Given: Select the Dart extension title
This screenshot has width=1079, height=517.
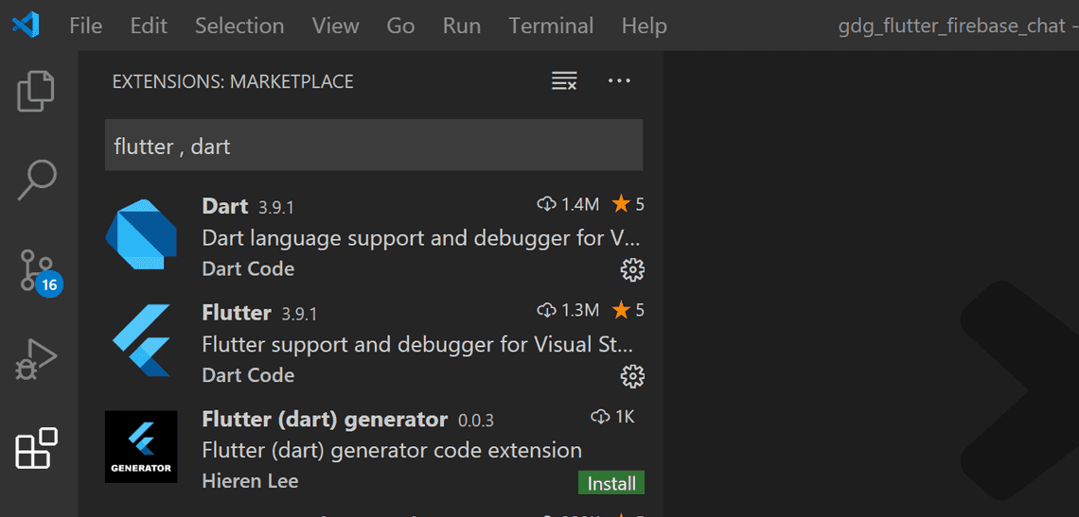Looking at the screenshot, I should coord(225,205).
